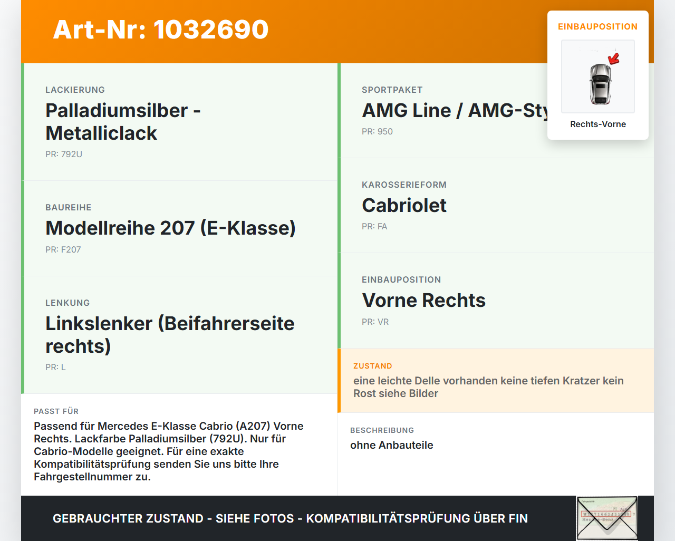The image size is (675, 541).
Task: Open the car position diagram thumbnail
Action: [x=598, y=76]
